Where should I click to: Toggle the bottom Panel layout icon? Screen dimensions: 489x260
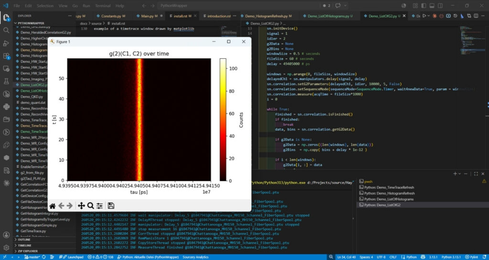pos(432,6)
